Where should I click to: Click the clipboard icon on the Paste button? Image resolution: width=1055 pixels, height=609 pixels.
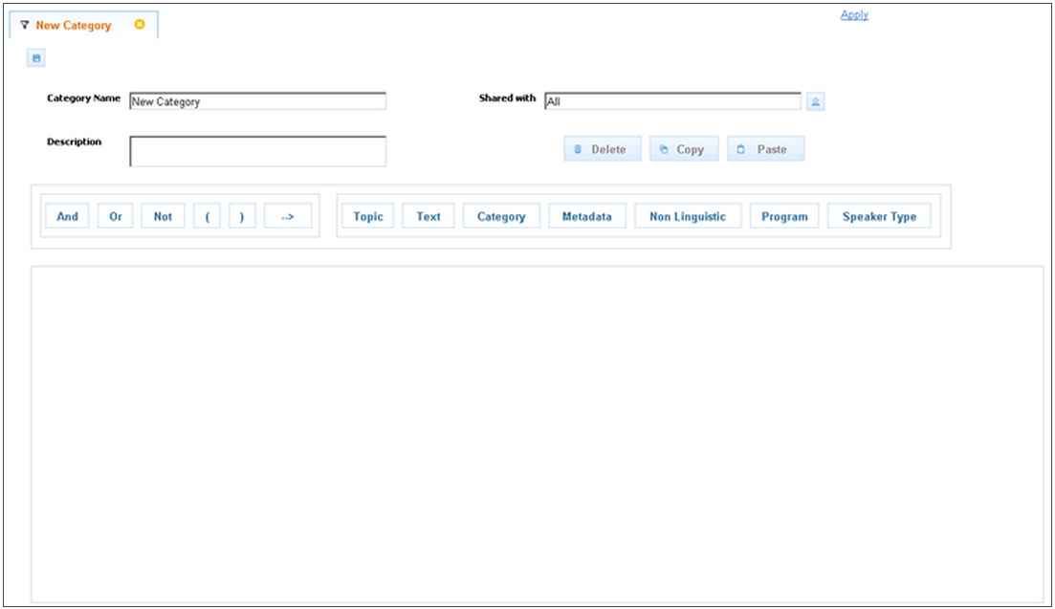(741, 148)
